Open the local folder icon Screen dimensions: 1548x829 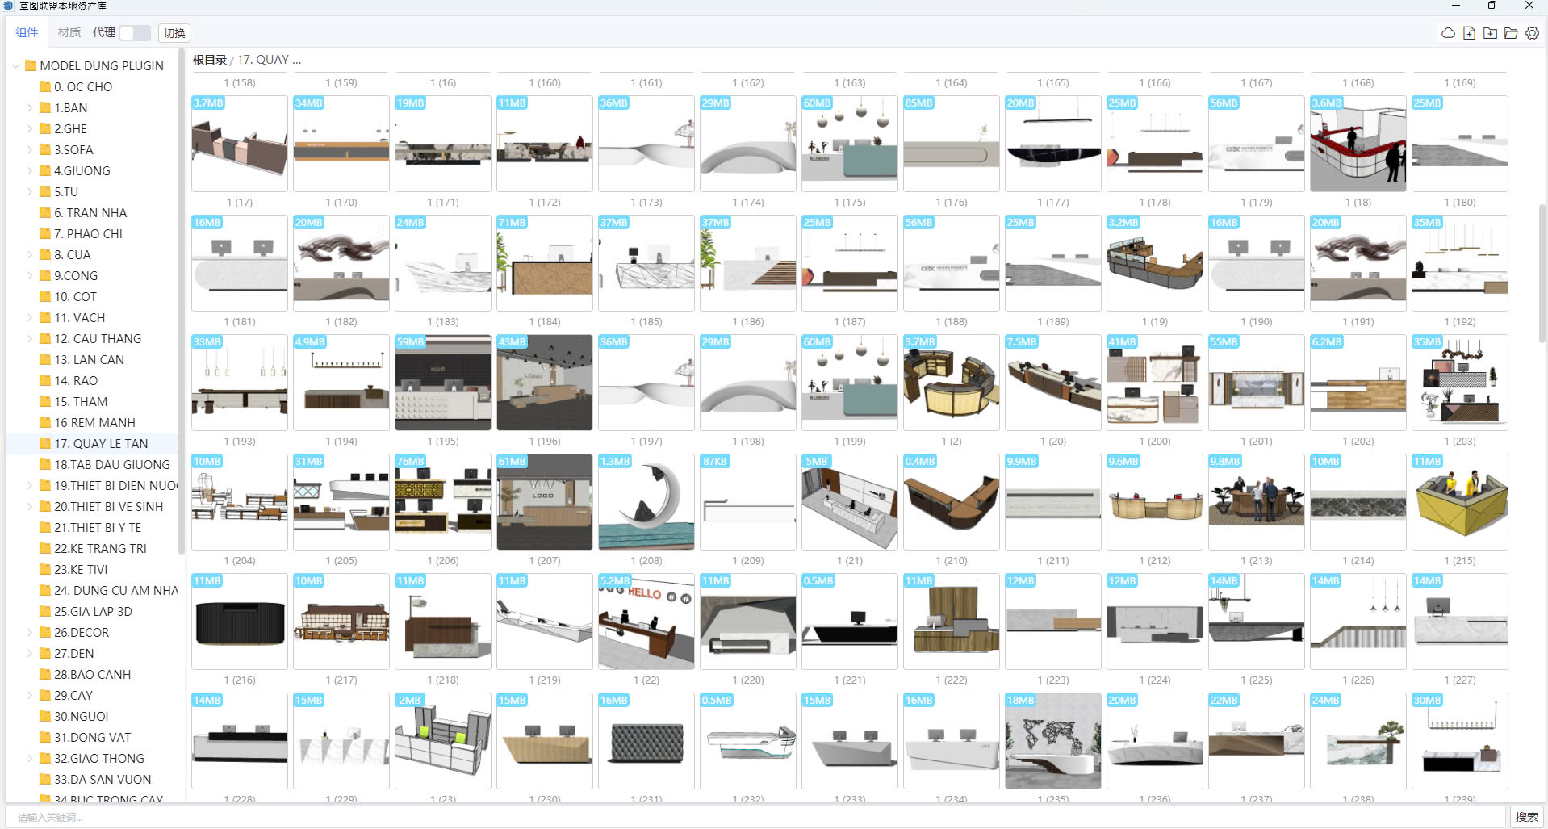1511,33
